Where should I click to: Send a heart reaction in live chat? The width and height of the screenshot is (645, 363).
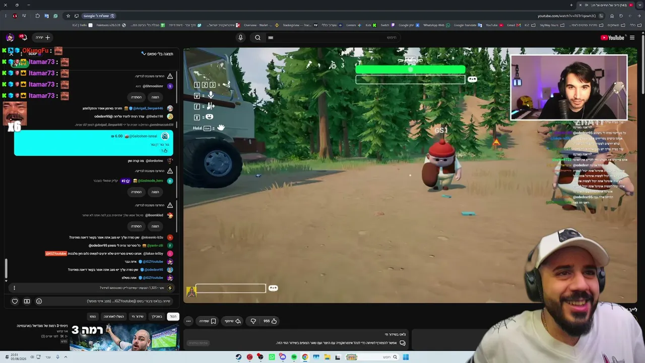(x=15, y=301)
